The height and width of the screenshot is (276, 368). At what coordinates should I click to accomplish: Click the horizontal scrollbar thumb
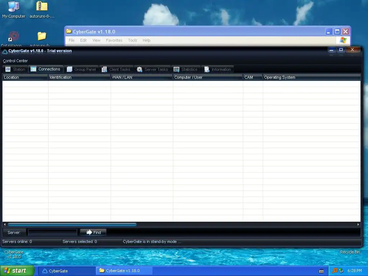coord(72,224)
